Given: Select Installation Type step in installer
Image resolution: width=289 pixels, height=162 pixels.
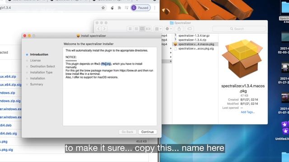Looking at the screenshot, I should (41, 72).
